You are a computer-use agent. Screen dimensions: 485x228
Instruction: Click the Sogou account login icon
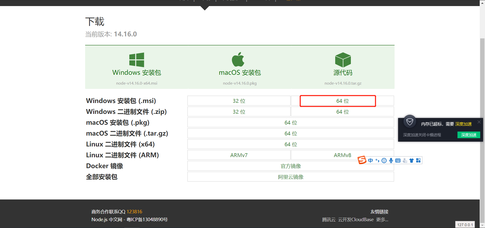[405, 161]
